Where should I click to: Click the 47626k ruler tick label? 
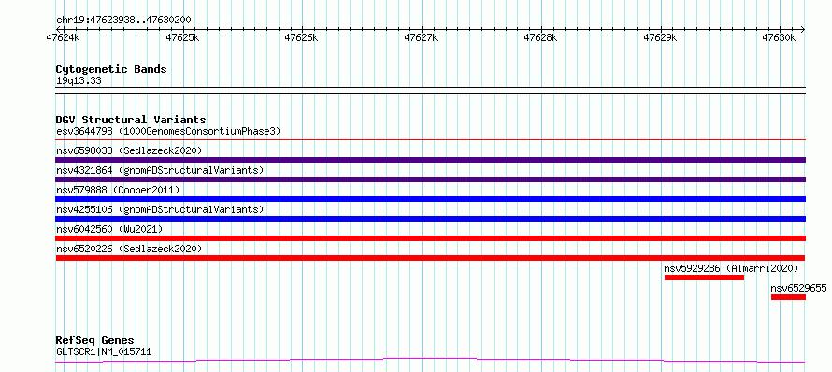(x=302, y=37)
